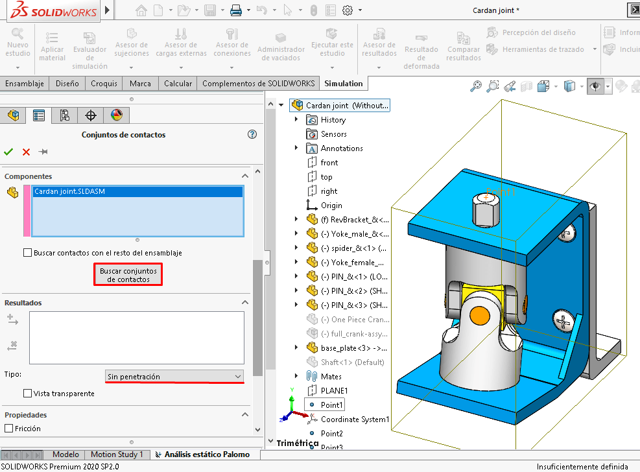The width and height of the screenshot is (640, 472).
Task: Select the Origin tree item
Action: 331,205
